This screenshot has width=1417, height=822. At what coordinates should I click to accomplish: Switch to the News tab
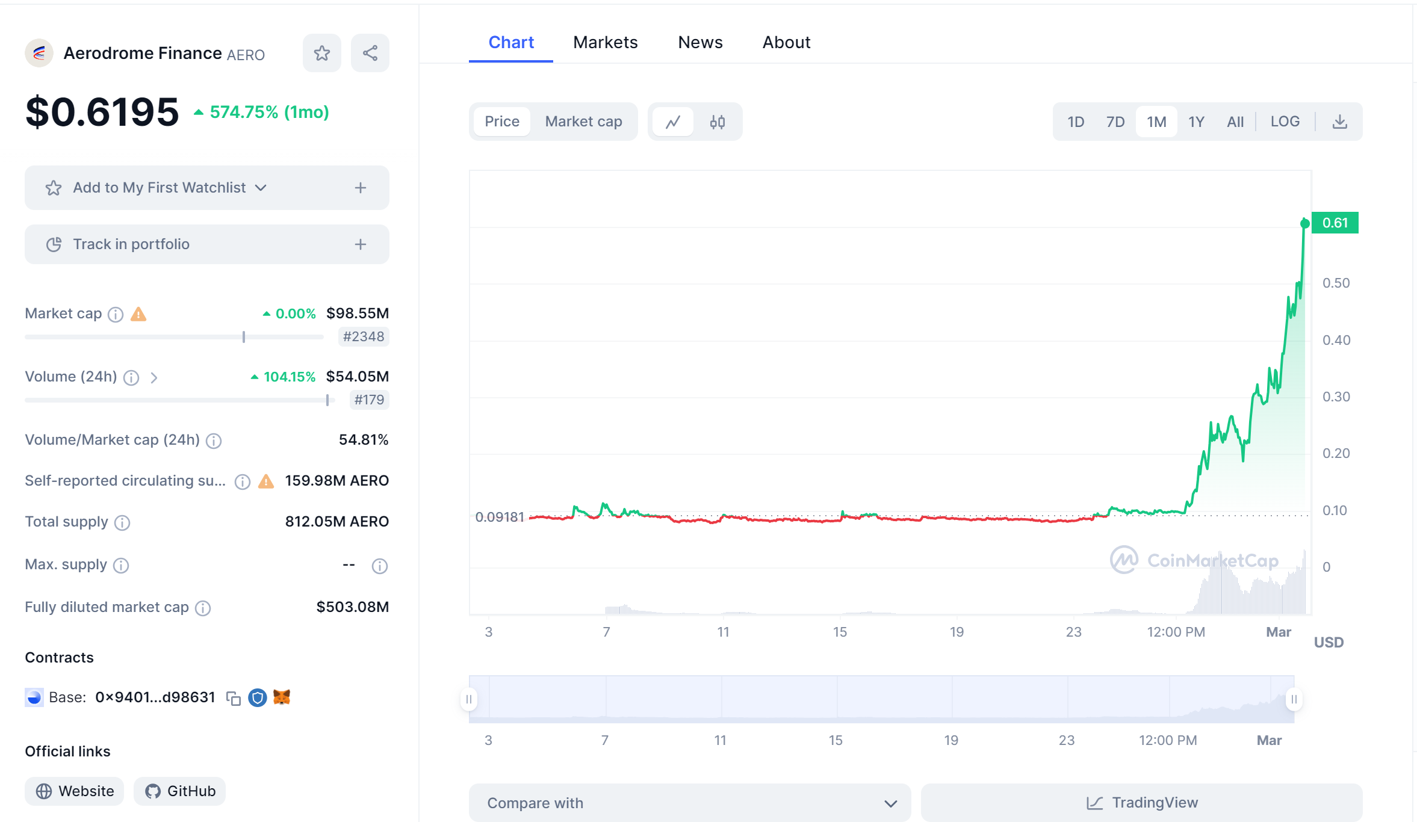pyautogui.click(x=700, y=42)
